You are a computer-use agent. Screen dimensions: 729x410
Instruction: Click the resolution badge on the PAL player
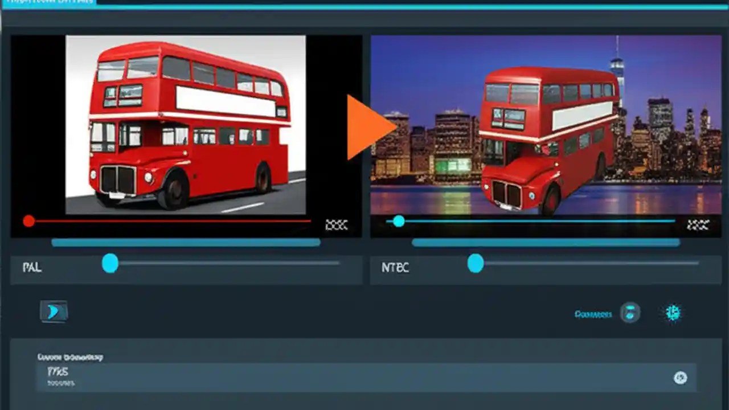point(337,224)
